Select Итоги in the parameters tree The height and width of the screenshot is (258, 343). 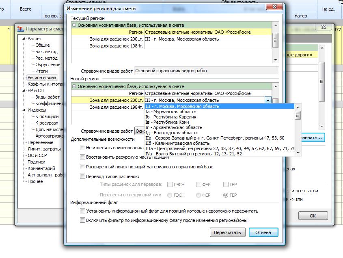[41, 71]
